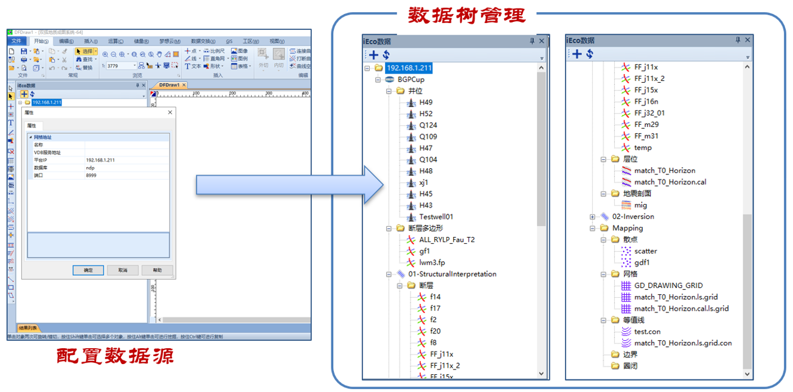The width and height of the screenshot is (793, 392).
Task: Click the mig seismic section icon
Action: pyautogui.click(x=626, y=205)
